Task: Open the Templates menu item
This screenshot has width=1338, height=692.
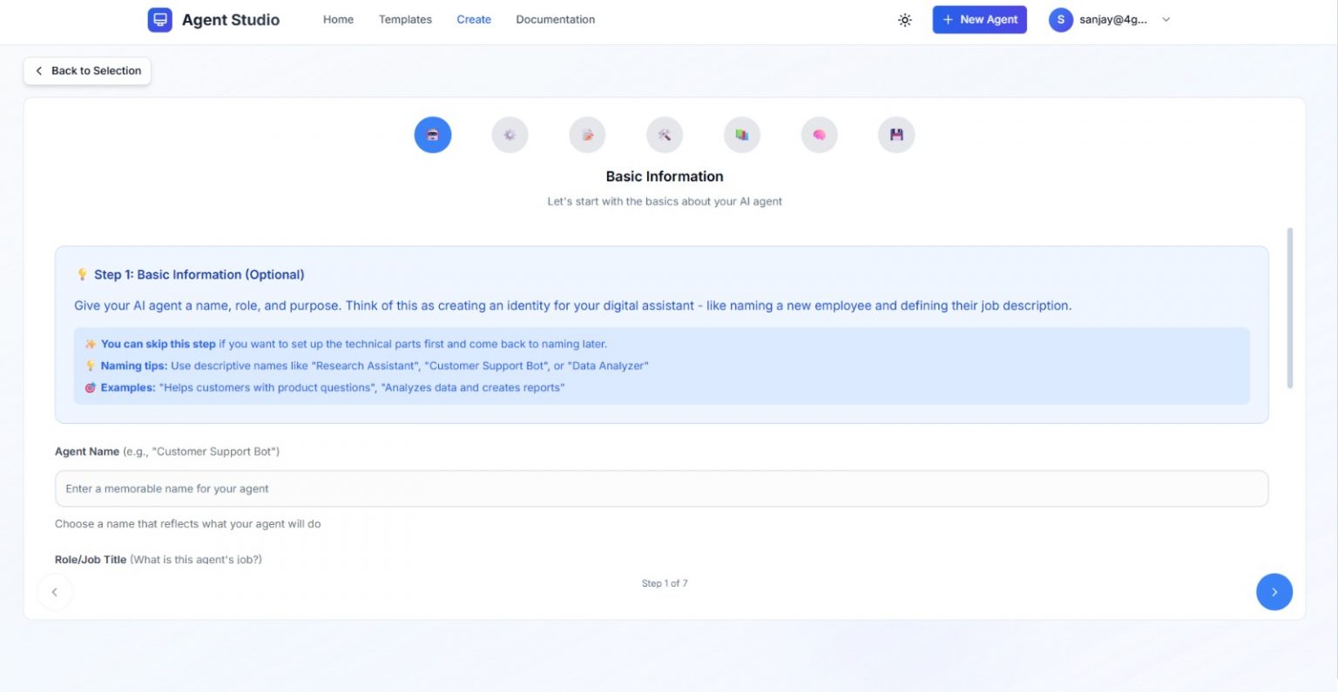Action: point(404,19)
